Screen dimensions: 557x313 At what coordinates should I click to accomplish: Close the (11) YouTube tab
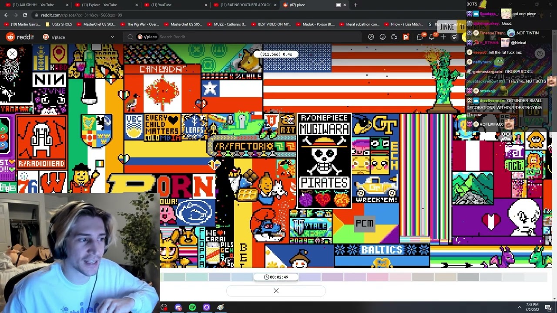(x=206, y=5)
